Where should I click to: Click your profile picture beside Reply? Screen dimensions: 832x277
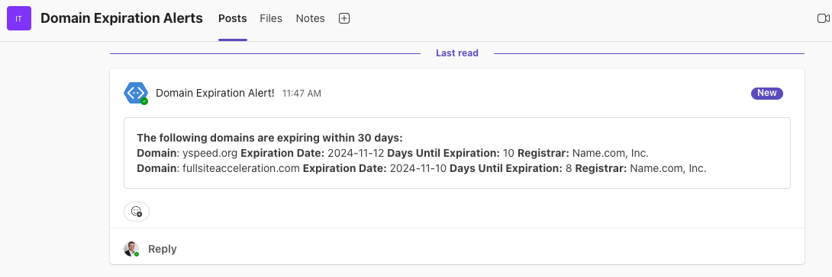131,249
